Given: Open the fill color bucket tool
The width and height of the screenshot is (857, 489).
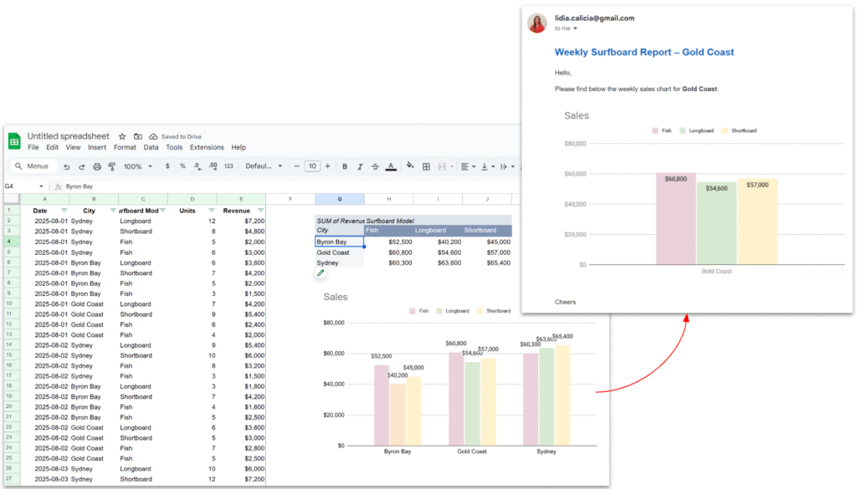Looking at the screenshot, I should pos(410,166).
